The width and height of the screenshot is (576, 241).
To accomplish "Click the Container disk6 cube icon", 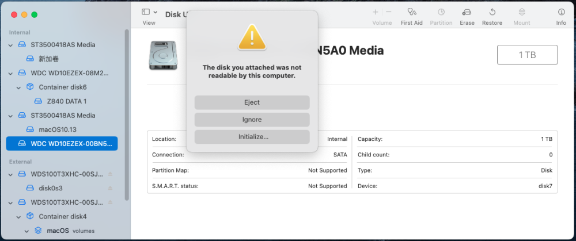I will coord(30,87).
